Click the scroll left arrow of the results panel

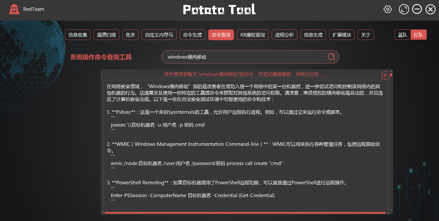pos(102,213)
